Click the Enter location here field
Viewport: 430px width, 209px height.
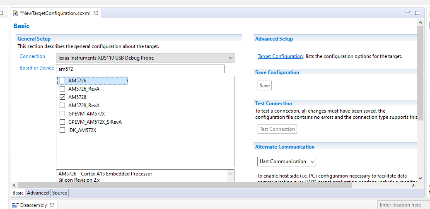[x=403, y=205]
